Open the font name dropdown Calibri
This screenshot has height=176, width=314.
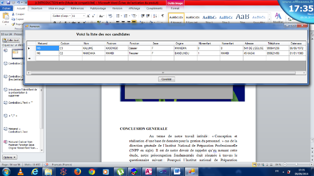tap(62, 16)
